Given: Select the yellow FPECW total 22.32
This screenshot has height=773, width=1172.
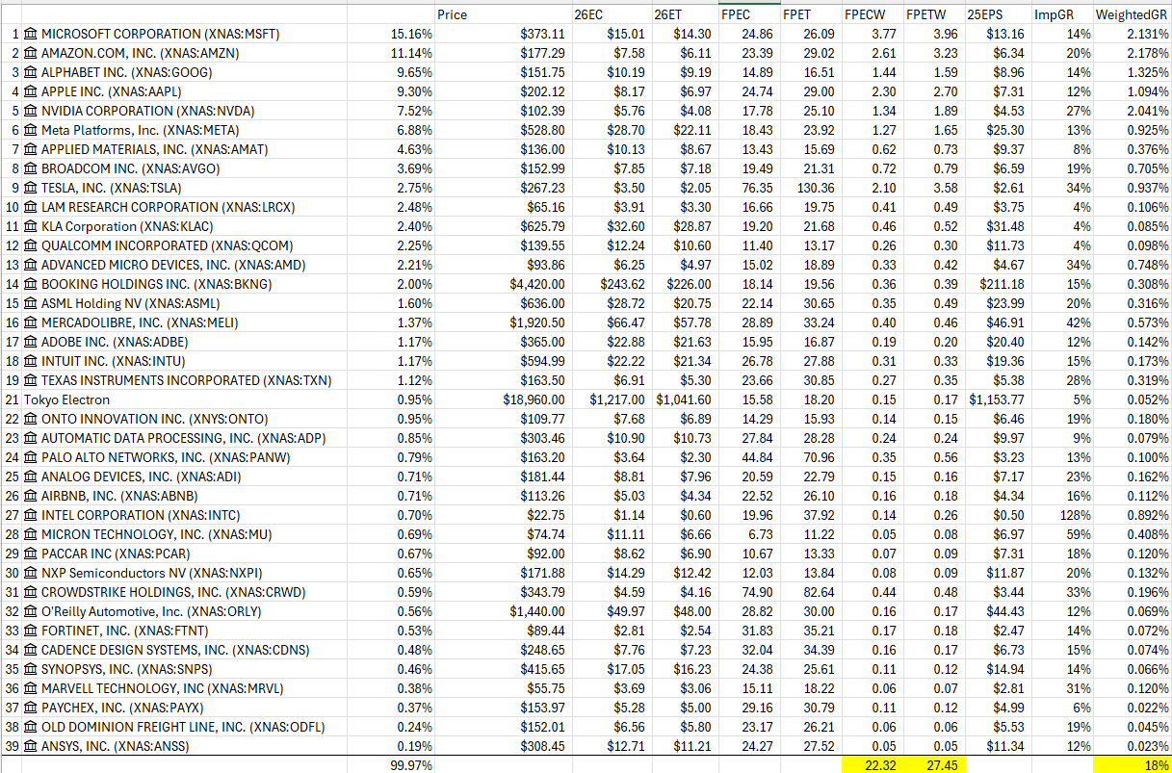Looking at the screenshot, I should [x=871, y=765].
